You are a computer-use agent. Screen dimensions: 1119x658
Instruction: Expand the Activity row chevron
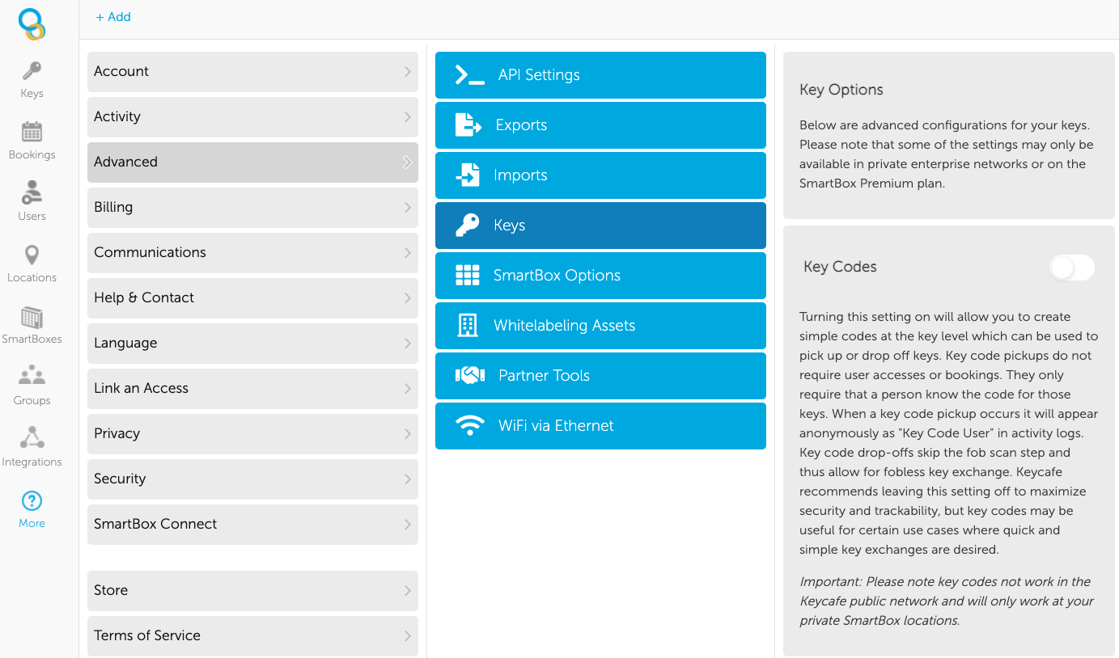pos(408,117)
